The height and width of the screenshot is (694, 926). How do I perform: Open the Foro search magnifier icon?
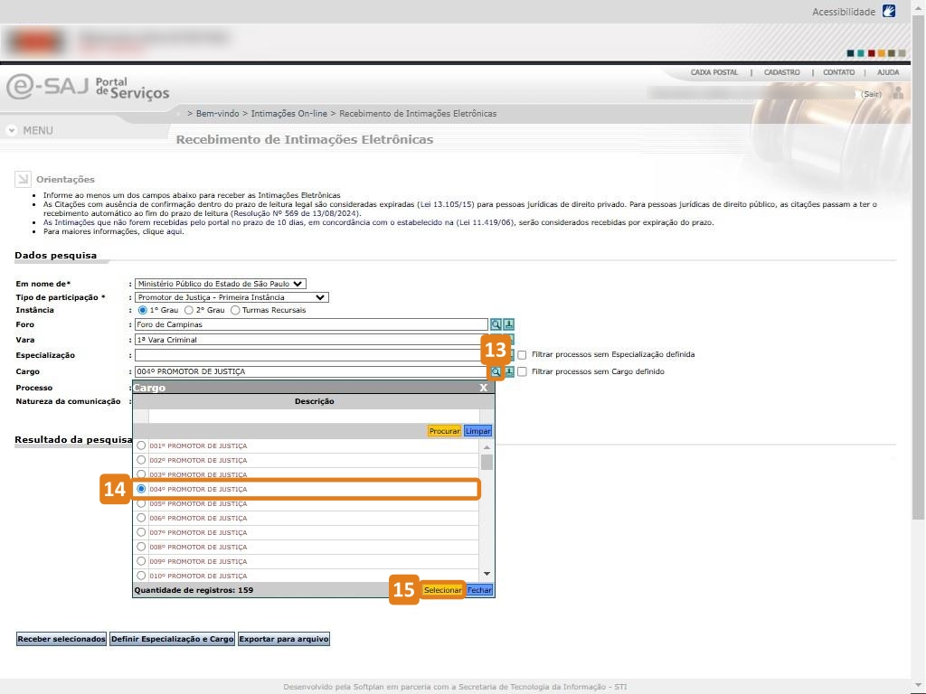click(496, 324)
